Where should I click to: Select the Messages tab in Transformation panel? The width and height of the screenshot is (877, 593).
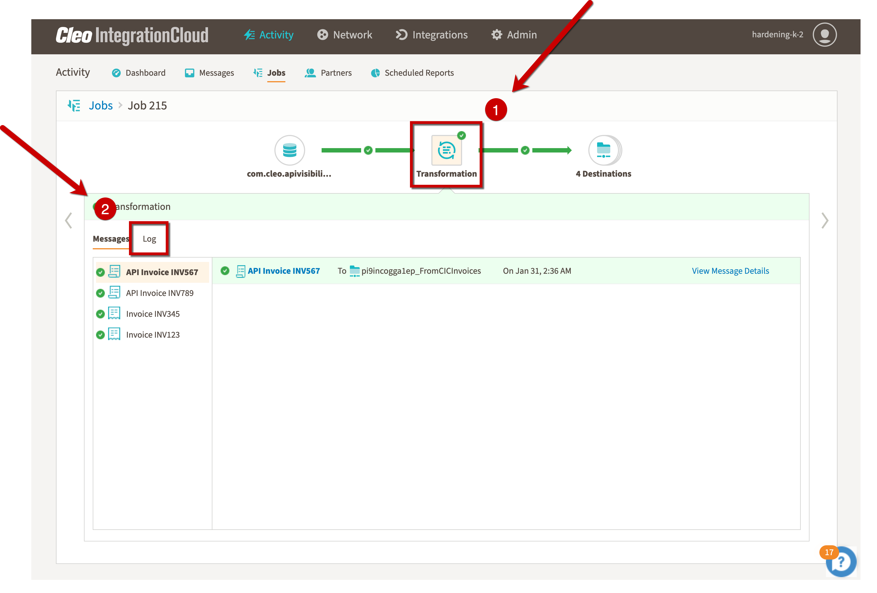[111, 239]
